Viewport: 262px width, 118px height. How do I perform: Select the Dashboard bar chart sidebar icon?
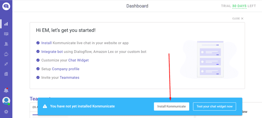[x=6, y=24]
